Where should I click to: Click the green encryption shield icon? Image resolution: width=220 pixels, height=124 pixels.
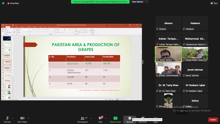(x=3, y=3)
